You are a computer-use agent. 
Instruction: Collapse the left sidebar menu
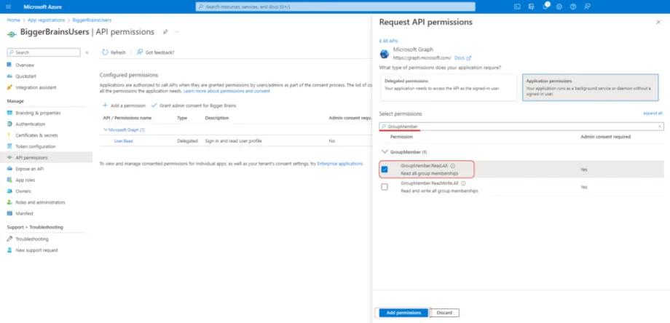coord(87,52)
